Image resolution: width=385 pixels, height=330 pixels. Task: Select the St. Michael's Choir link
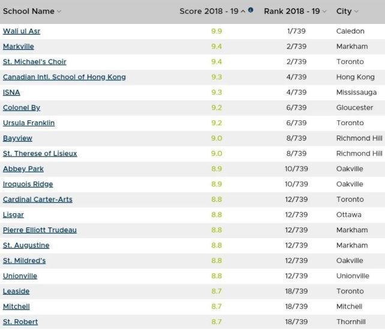pyautogui.click(x=35, y=62)
